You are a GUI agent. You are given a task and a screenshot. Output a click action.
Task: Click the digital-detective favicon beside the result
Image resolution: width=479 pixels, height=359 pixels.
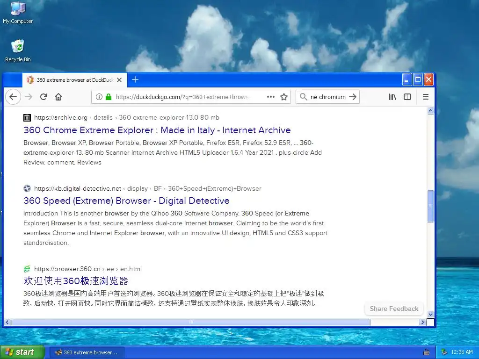point(27,188)
